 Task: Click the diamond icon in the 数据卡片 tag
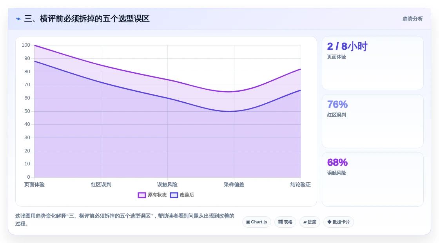tap(329, 222)
